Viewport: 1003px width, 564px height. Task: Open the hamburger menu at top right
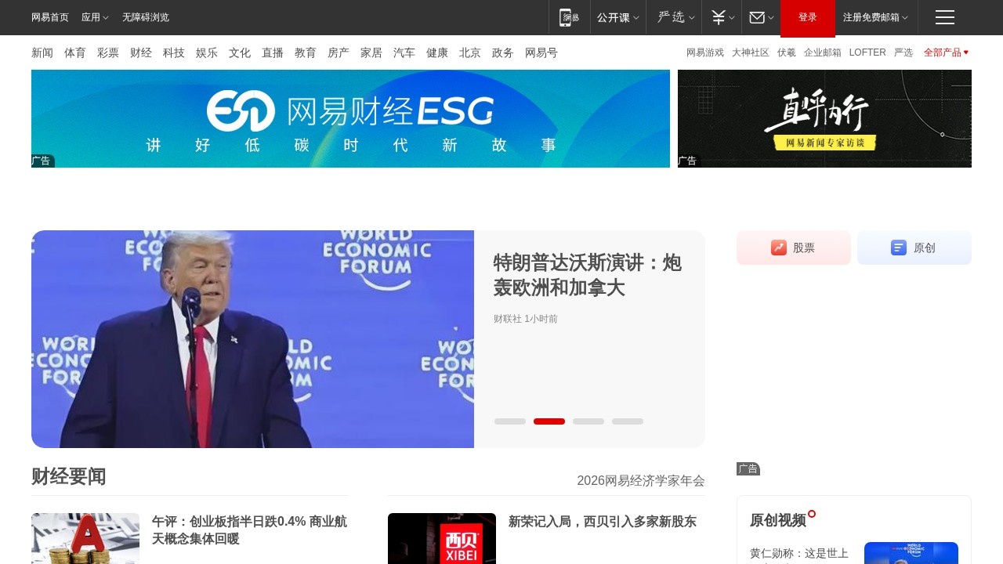coord(944,17)
